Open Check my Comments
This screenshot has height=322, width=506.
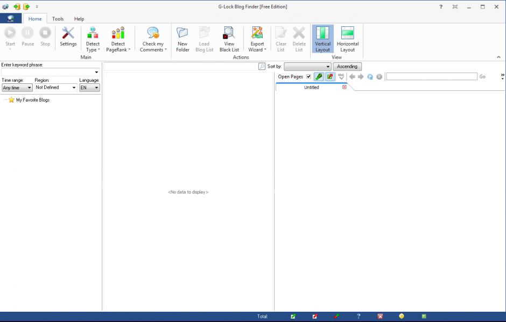coord(153,39)
